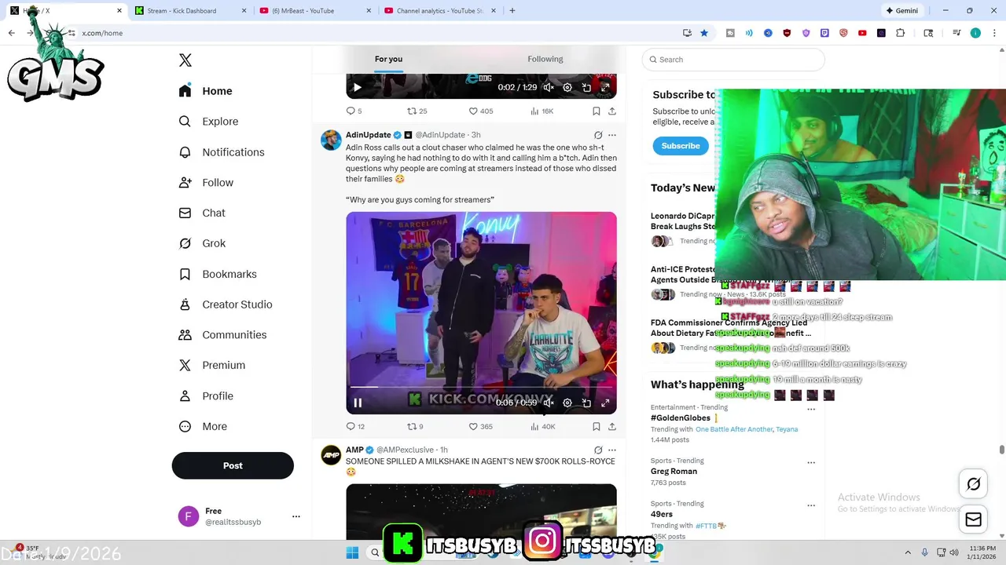Reply to AdinUpdate post with 12 replies

coord(355,427)
